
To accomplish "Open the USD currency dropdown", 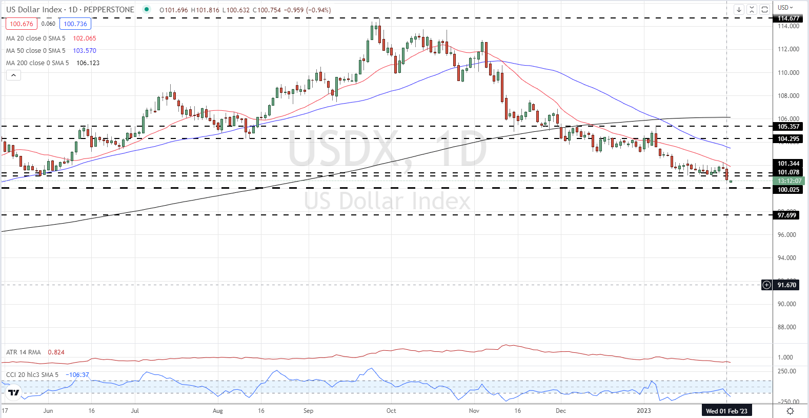I will pyautogui.click(x=785, y=7).
